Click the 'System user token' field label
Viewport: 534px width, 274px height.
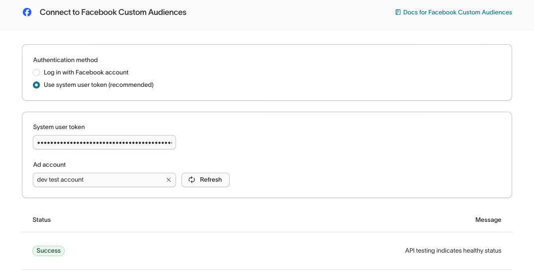59,127
